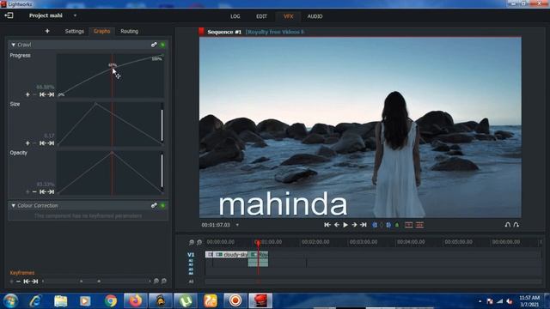Click the viewer timecode 00:01:07.03 field
This screenshot has width=550, height=309.
pyautogui.click(x=216, y=225)
